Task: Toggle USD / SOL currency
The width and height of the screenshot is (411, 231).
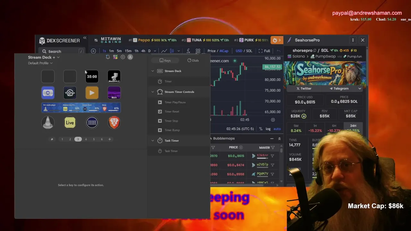Action: (244, 51)
